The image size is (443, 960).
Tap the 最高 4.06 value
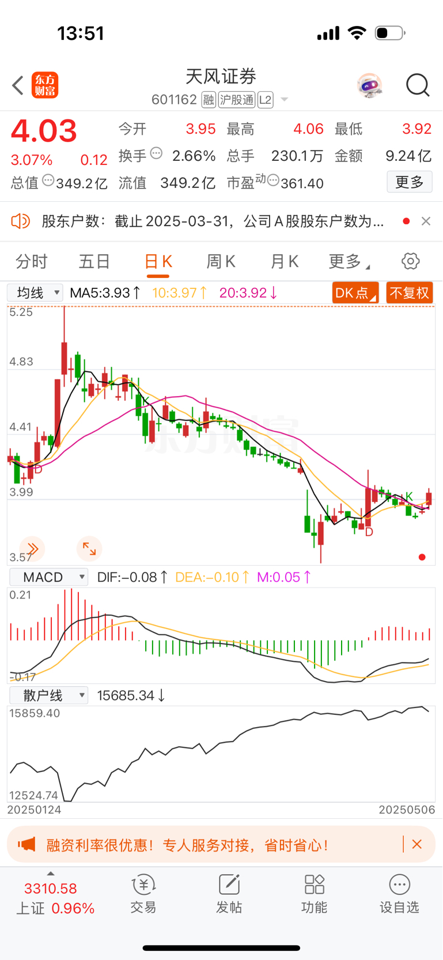[x=308, y=129]
